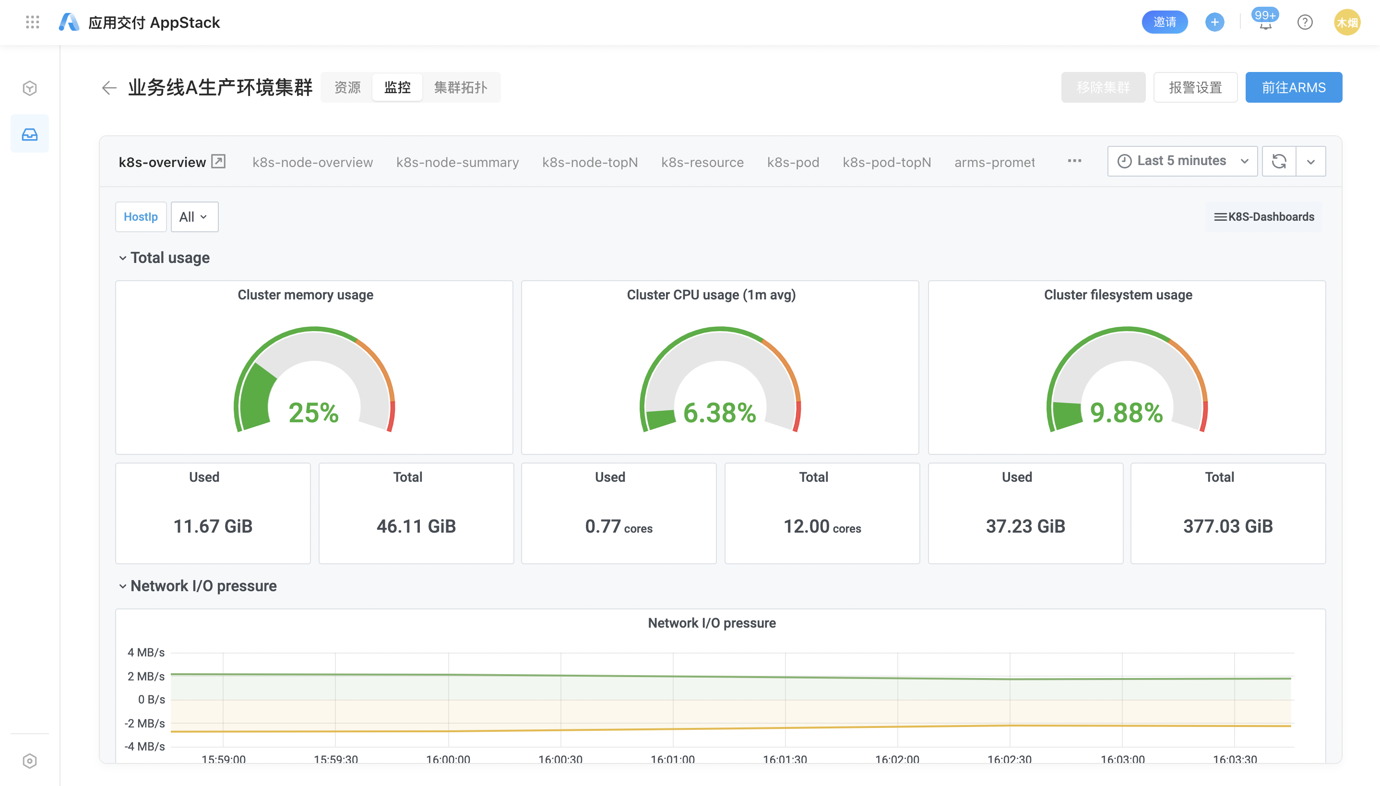Click the Cluster filesystem usage panel title

(x=1118, y=295)
